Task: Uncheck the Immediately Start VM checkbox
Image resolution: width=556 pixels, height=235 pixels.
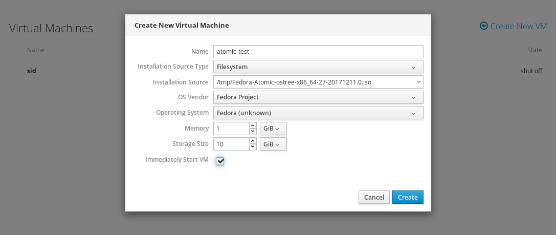Action: (x=220, y=161)
